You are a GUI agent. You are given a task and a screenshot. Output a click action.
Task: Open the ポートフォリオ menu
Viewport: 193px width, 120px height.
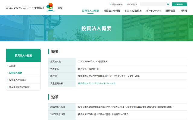[x=153, y=11]
